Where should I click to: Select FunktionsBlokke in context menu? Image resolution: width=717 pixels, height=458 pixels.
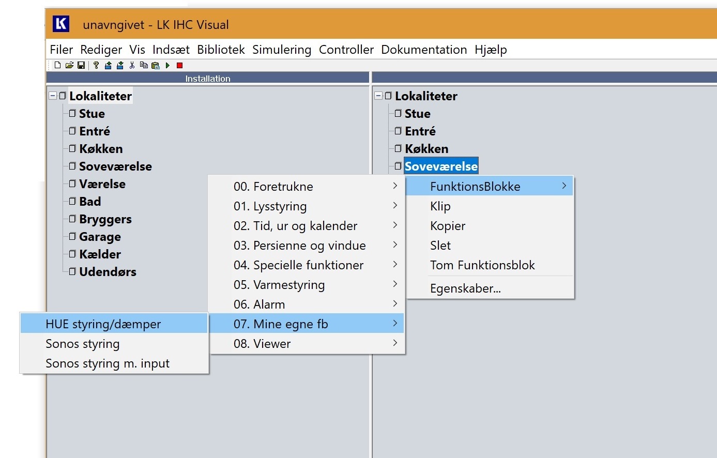click(490, 187)
